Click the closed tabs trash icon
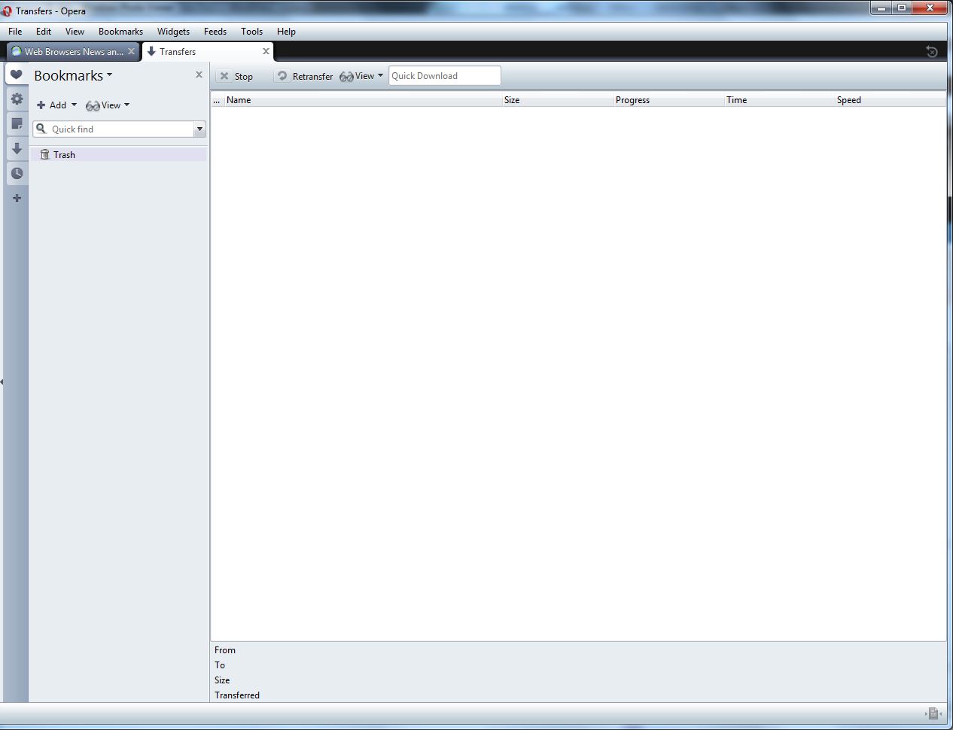The width and height of the screenshot is (953, 730). pyautogui.click(x=931, y=51)
